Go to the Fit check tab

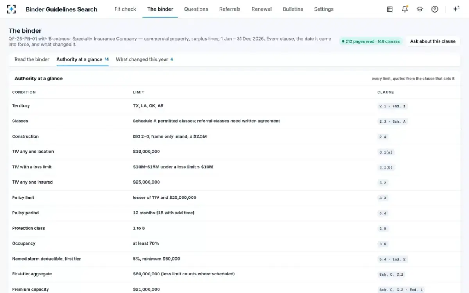click(x=125, y=9)
